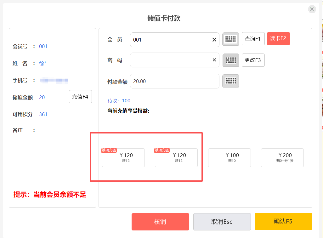Click the red 核销 write-off button
Screen dimensions: 323x238
coord(160,222)
